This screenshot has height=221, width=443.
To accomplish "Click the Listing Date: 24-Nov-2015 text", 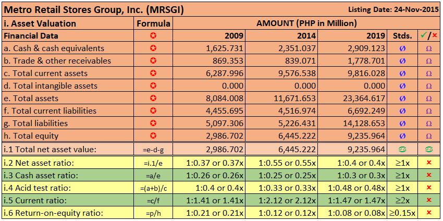I will tap(393, 10).
